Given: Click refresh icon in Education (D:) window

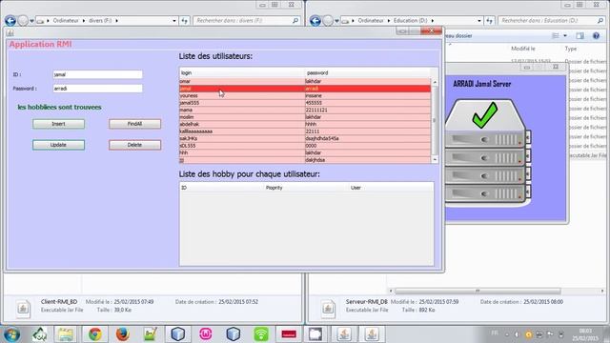Looking at the screenshot, I should [489, 21].
